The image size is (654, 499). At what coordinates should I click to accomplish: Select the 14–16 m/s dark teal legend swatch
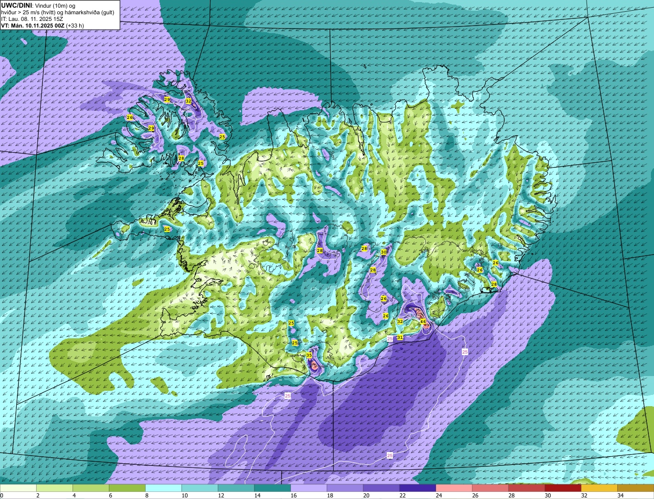click(273, 488)
